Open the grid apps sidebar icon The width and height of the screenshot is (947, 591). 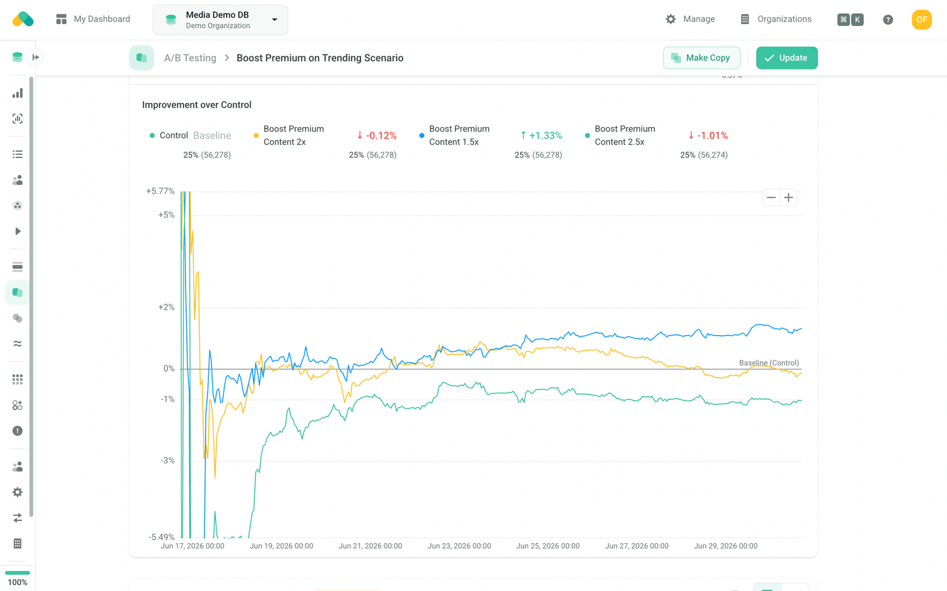pyautogui.click(x=18, y=380)
